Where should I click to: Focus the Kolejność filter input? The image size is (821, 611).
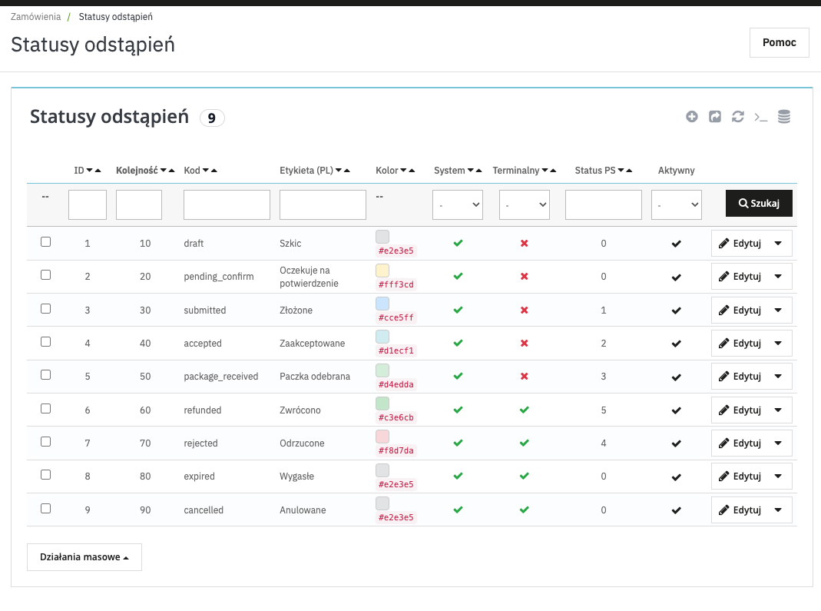coord(139,204)
